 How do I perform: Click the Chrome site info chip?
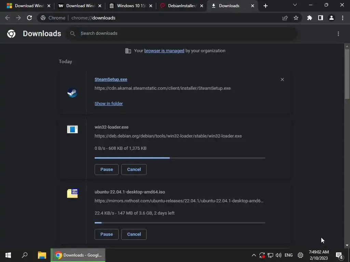click(53, 18)
